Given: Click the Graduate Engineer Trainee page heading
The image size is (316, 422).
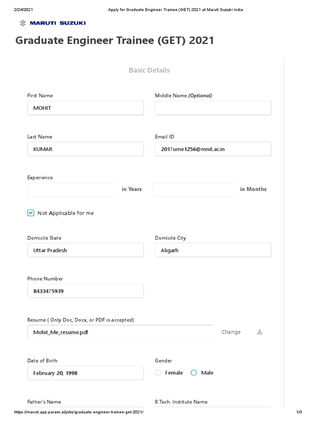Looking at the screenshot, I should pyautogui.click(x=115, y=40).
